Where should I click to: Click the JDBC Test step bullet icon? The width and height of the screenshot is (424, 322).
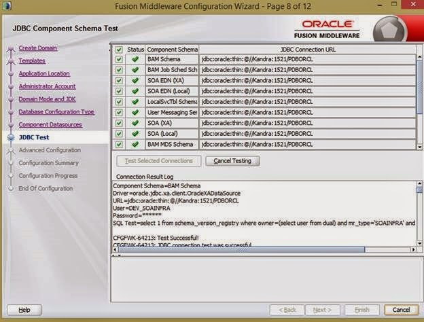pos(11,138)
